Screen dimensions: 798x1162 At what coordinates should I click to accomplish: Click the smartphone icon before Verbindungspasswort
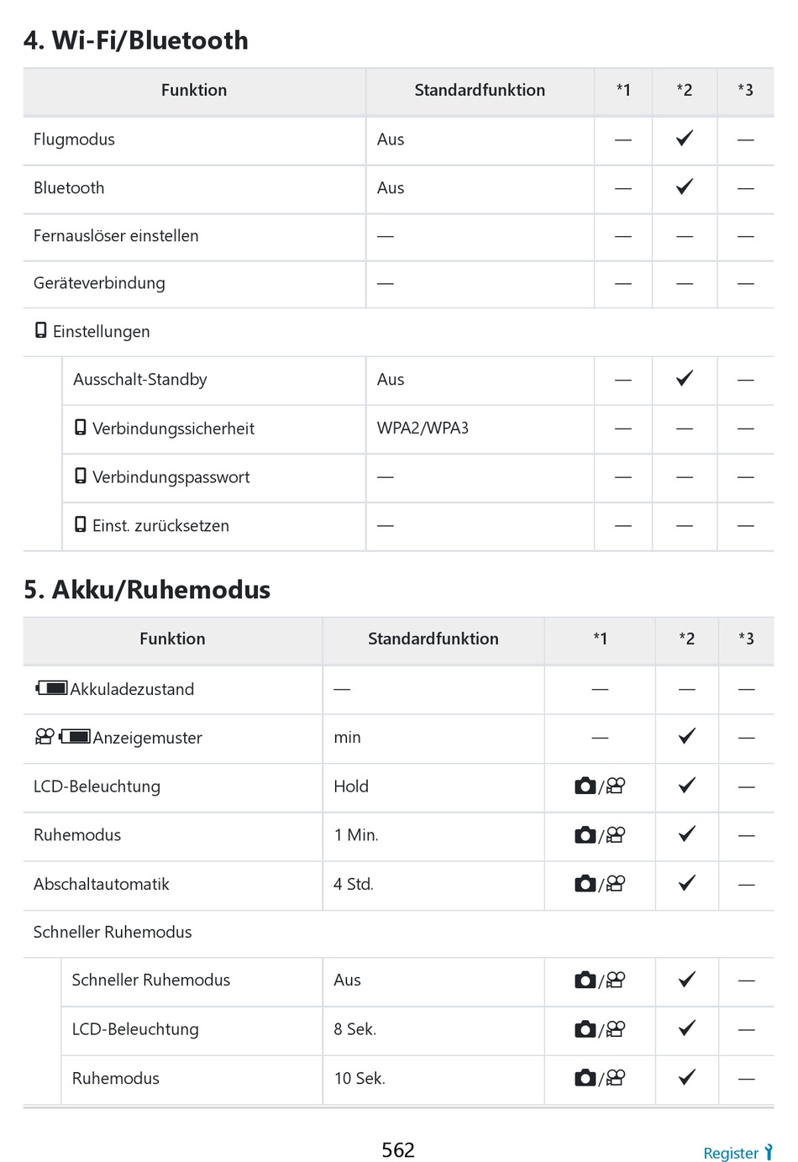[81, 476]
